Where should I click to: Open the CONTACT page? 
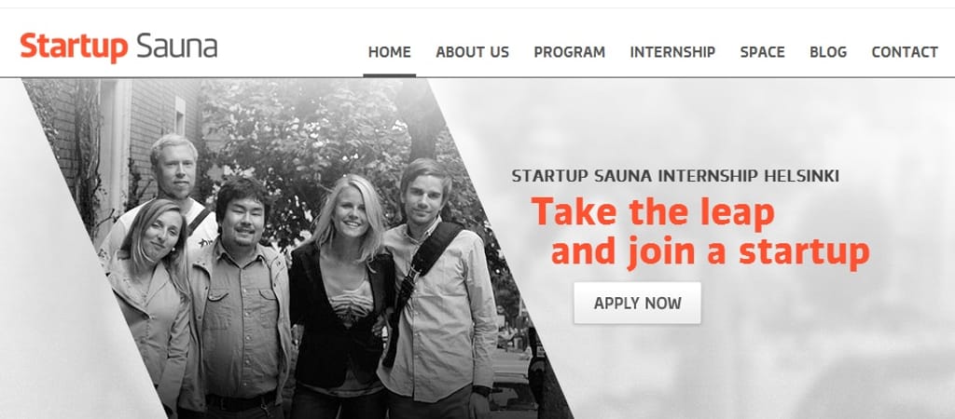[x=905, y=52]
